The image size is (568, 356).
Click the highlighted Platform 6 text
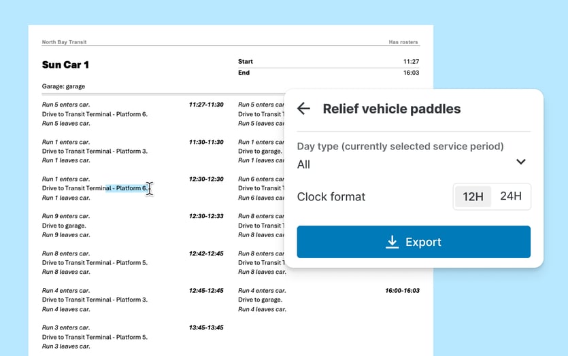tap(127, 188)
